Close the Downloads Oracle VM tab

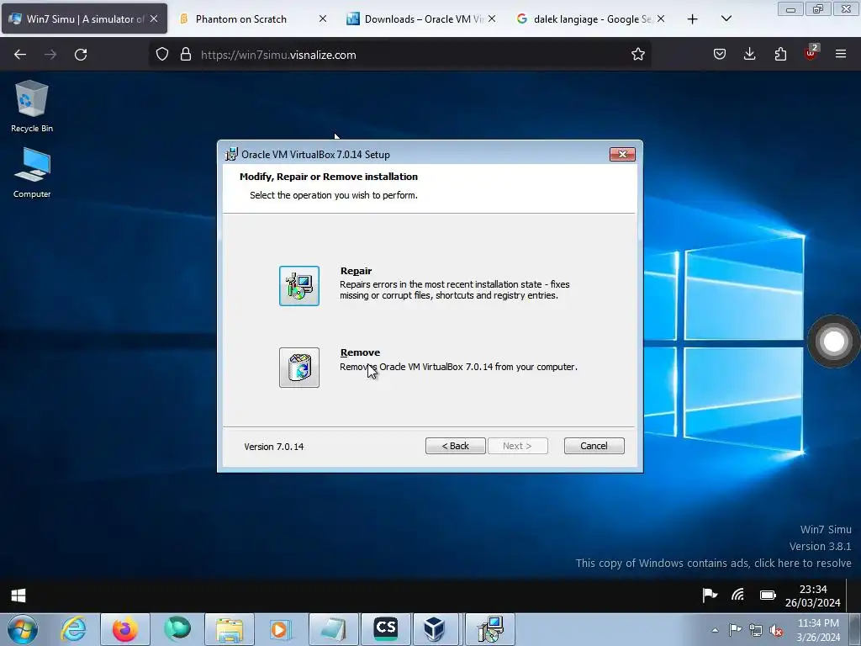coord(492,19)
